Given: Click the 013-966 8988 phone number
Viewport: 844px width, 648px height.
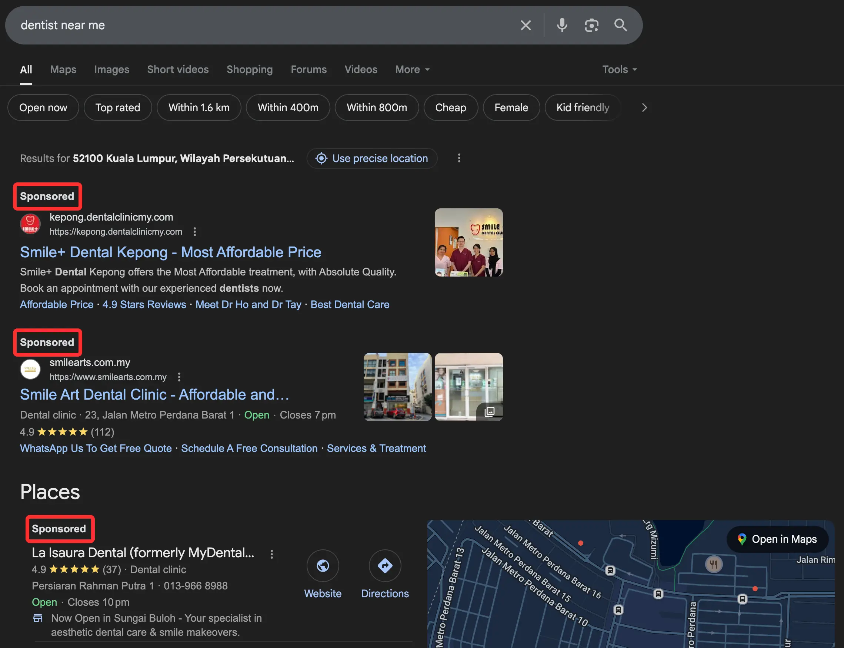Looking at the screenshot, I should click(x=196, y=586).
